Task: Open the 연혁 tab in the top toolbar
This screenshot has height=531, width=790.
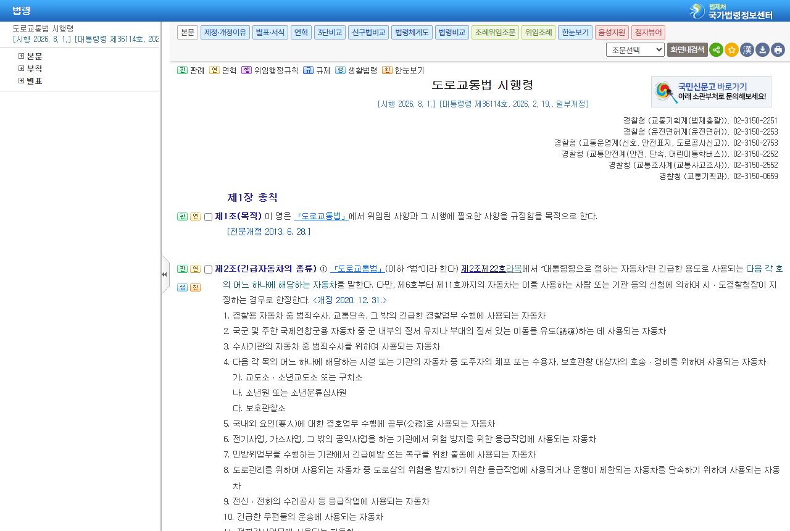Action: [301, 32]
